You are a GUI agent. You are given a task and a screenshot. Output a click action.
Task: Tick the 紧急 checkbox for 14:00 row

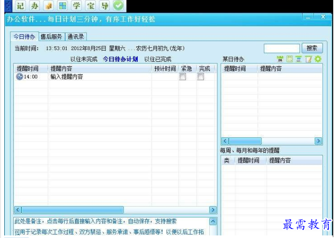click(x=182, y=77)
